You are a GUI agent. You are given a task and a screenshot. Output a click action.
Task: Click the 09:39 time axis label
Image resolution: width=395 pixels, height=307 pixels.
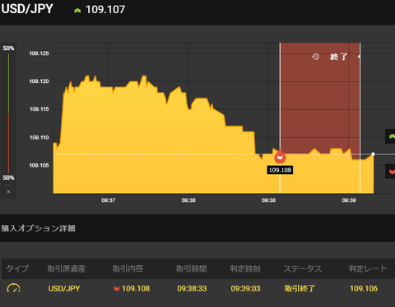click(x=349, y=200)
